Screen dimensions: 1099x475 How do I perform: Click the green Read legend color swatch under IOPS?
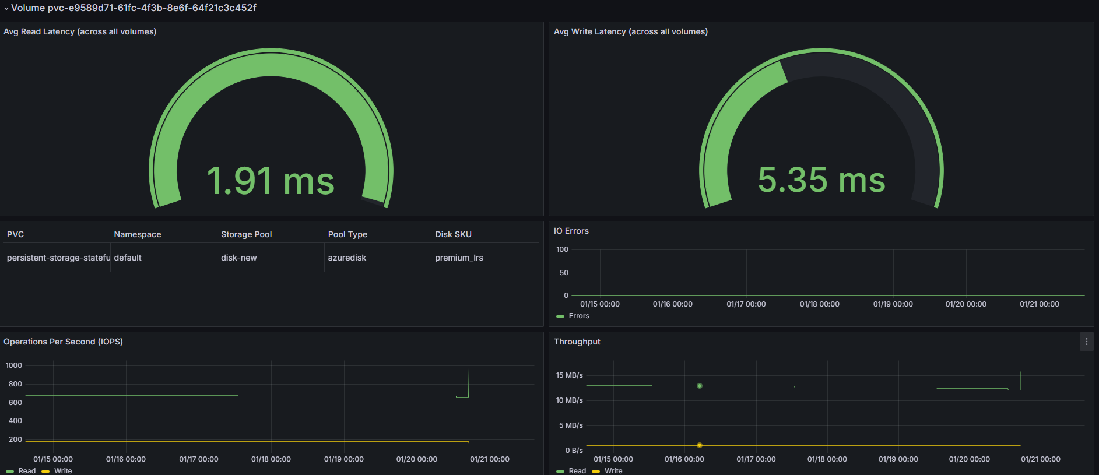[10, 472]
